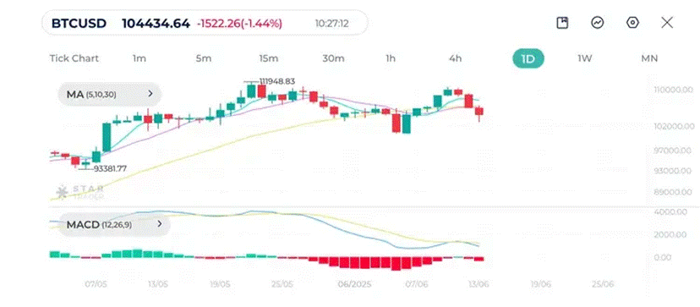The width and height of the screenshot is (700, 307).
Task: Select the 1m timeframe
Action: pyautogui.click(x=139, y=58)
